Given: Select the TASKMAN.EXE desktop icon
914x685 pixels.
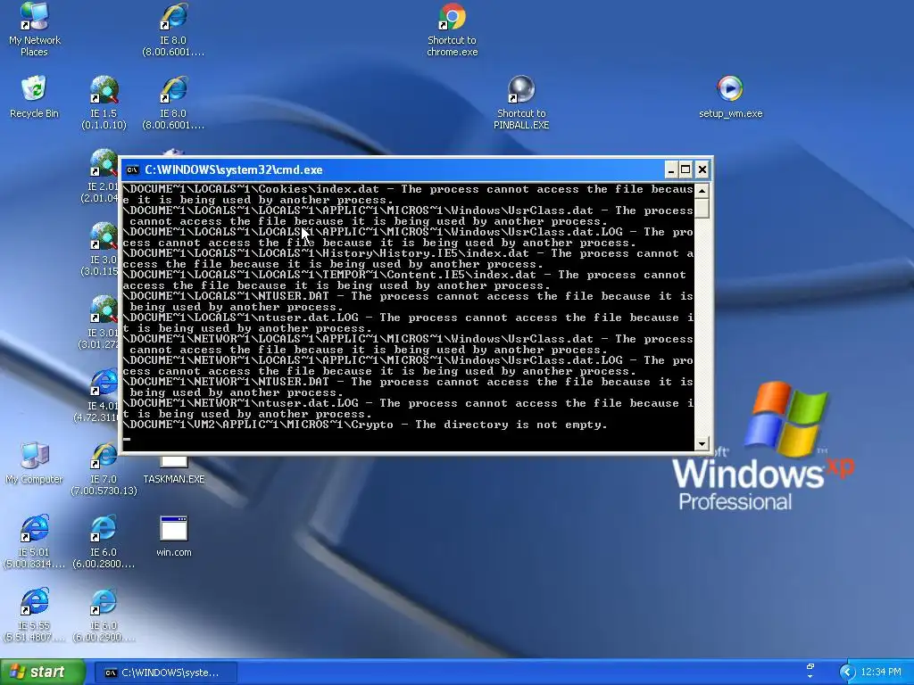Looking at the screenshot, I should pyautogui.click(x=174, y=469).
